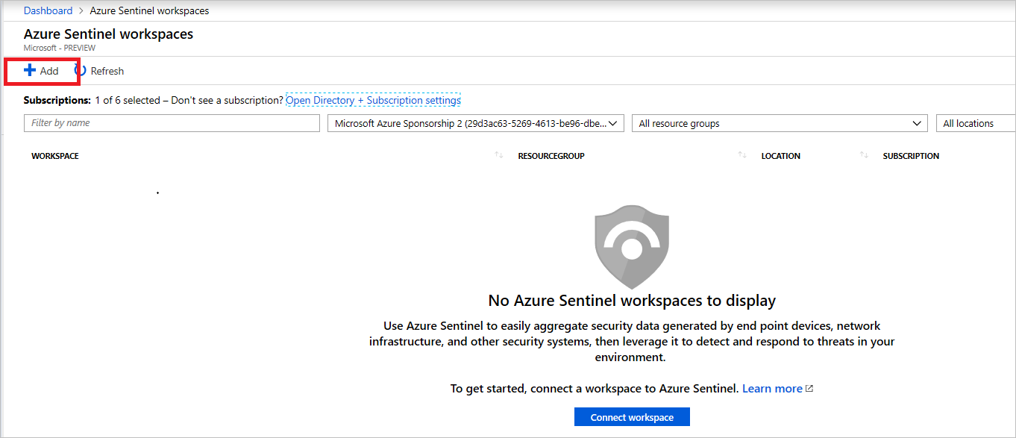The height and width of the screenshot is (438, 1016).
Task: Open the Learn more link
Action: [x=772, y=389]
